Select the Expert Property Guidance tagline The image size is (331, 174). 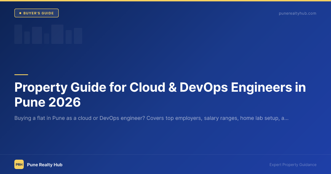click(x=293, y=165)
